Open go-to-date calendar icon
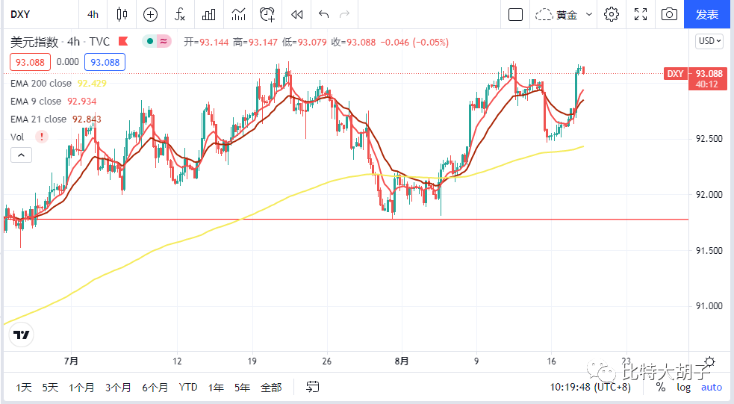Viewport: 734px width, 404px height. coord(312,387)
